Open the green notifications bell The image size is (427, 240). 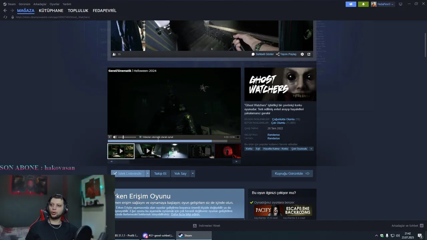click(x=363, y=4)
